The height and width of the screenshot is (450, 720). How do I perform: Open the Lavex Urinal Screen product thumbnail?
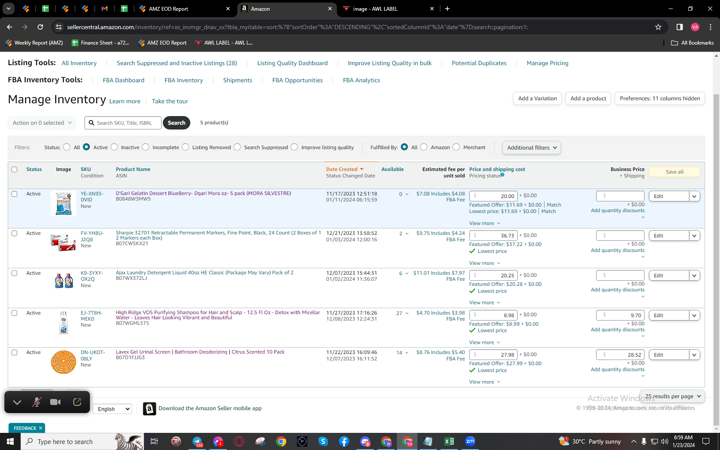point(63,362)
